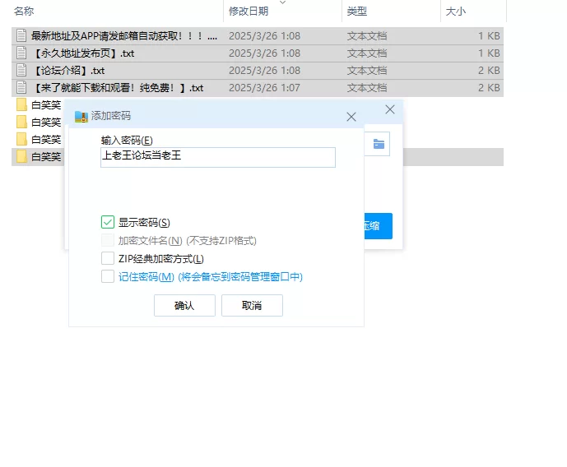Sort by 类型 column header
This screenshot has width=567, height=467.
(357, 12)
